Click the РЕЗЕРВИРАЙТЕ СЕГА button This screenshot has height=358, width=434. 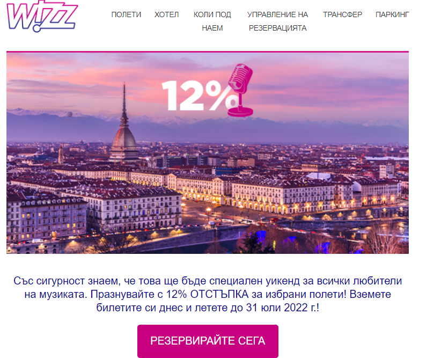(x=208, y=341)
